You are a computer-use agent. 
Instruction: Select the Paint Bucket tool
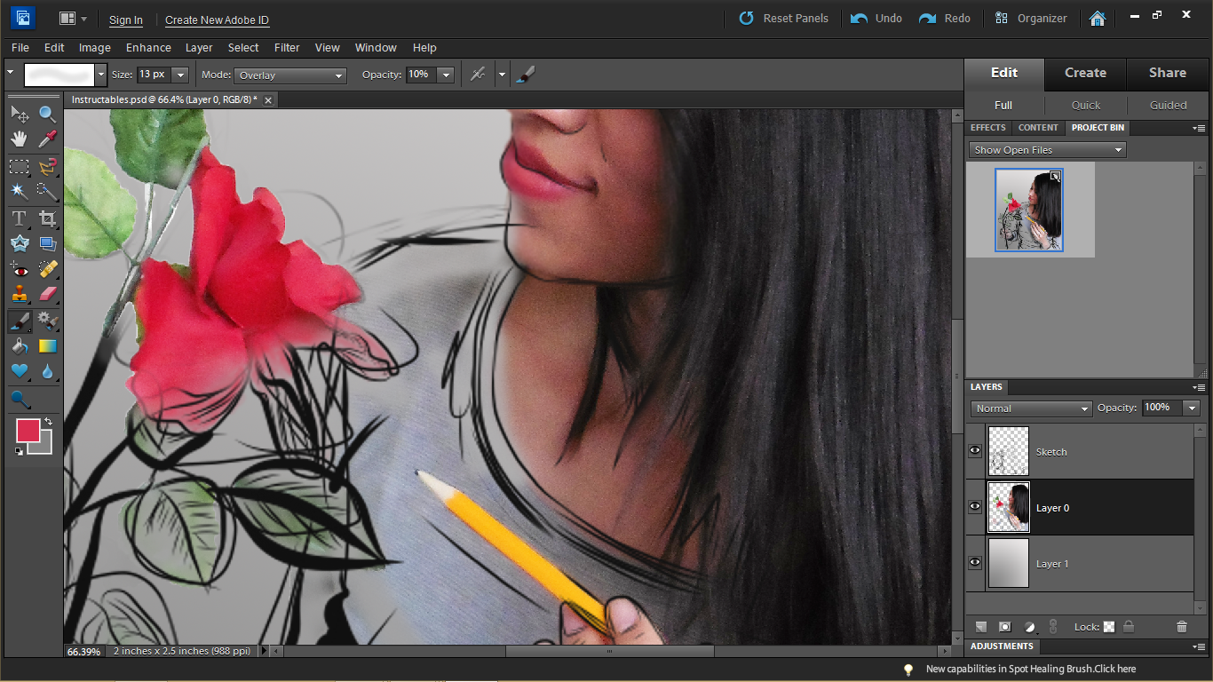click(20, 346)
